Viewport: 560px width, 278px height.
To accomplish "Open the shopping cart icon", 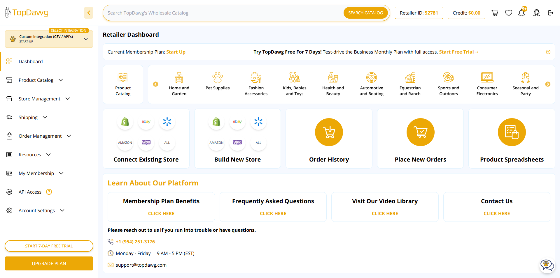I will tap(495, 13).
